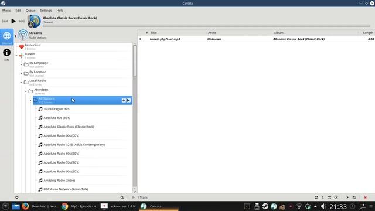Open the Edit menu
This screenshot has height=211, width=375.
point(18,11)
